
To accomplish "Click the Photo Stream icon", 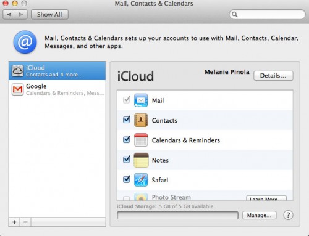I will (x=141, y=197).
